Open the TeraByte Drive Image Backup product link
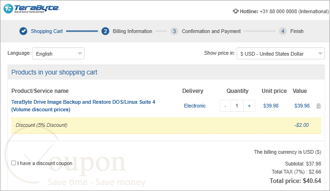Viewport: 330px width, 191px height. (x=83, y=106)
